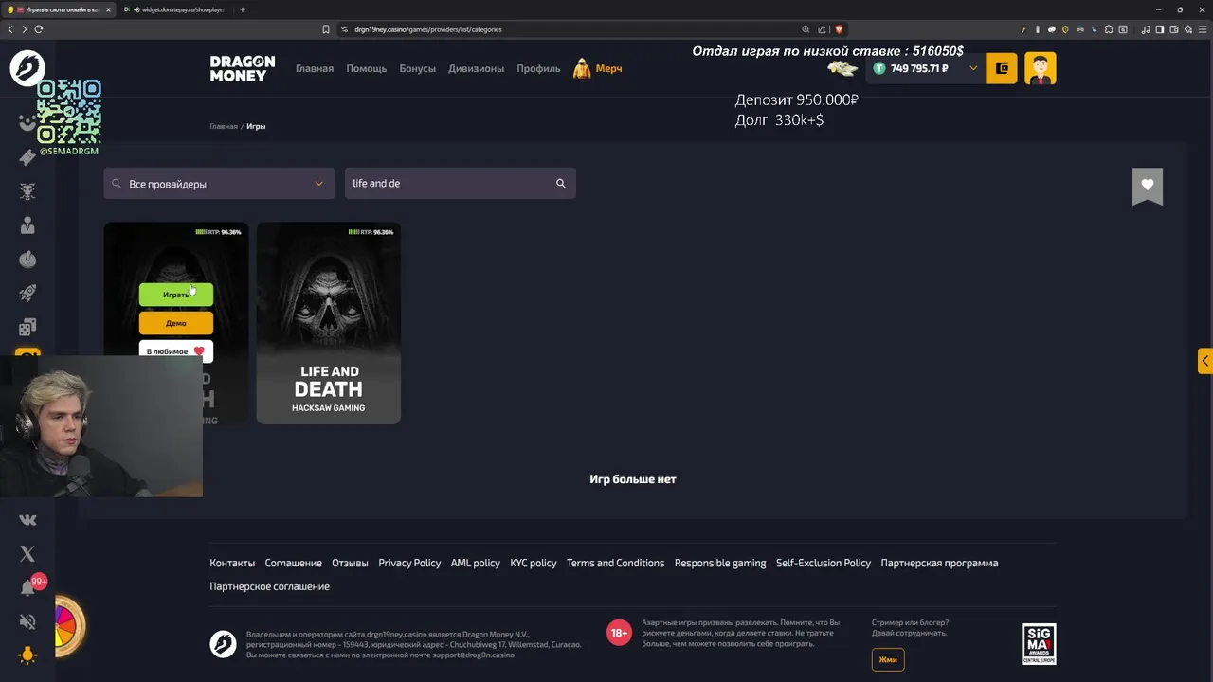
Task: Expand the balance currency dropdown chevron
Action: pyautogui.click(x=972, y=68)
